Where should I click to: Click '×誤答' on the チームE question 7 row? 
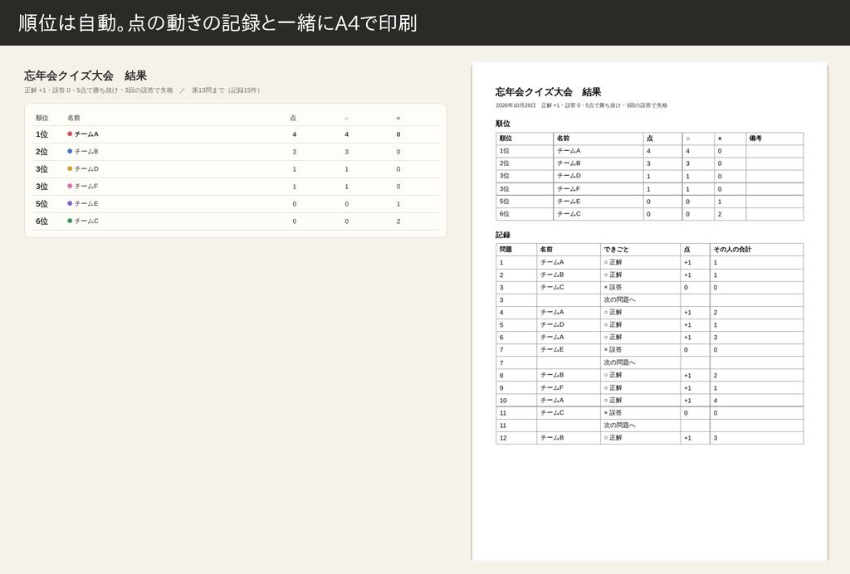(x=613, y=349)
